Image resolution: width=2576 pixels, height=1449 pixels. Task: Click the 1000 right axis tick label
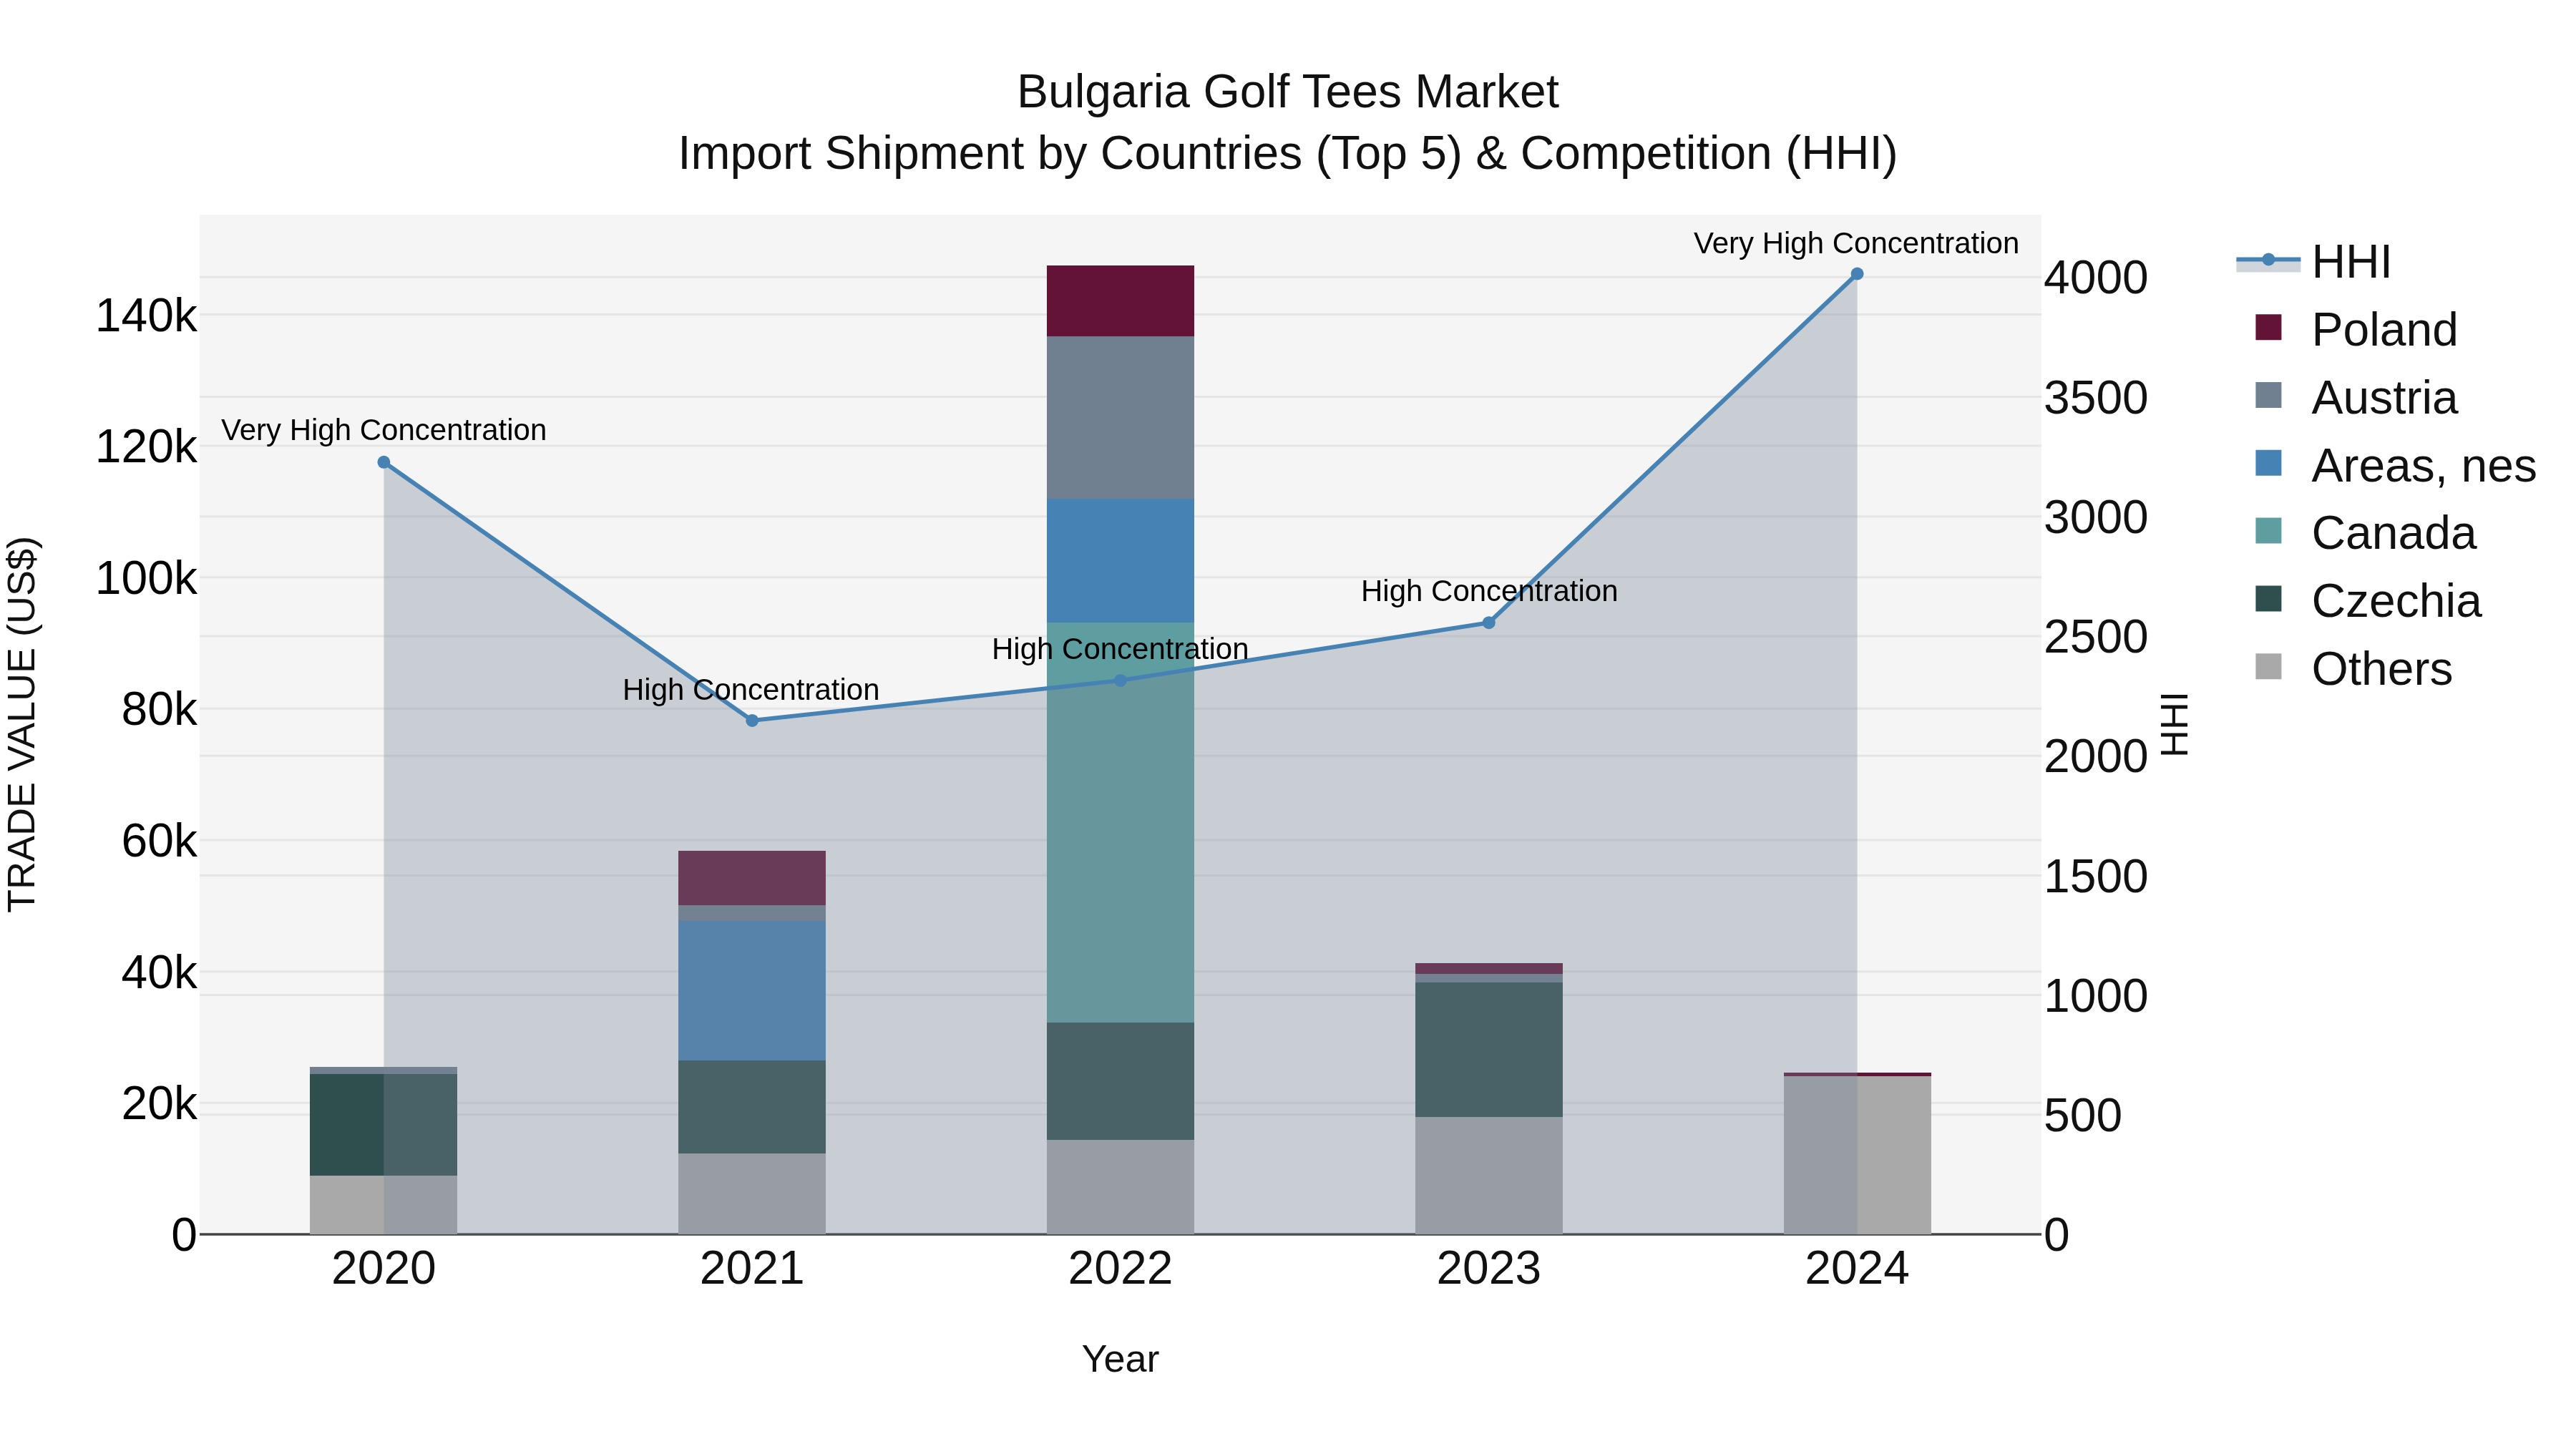[x=2095, y=996]
